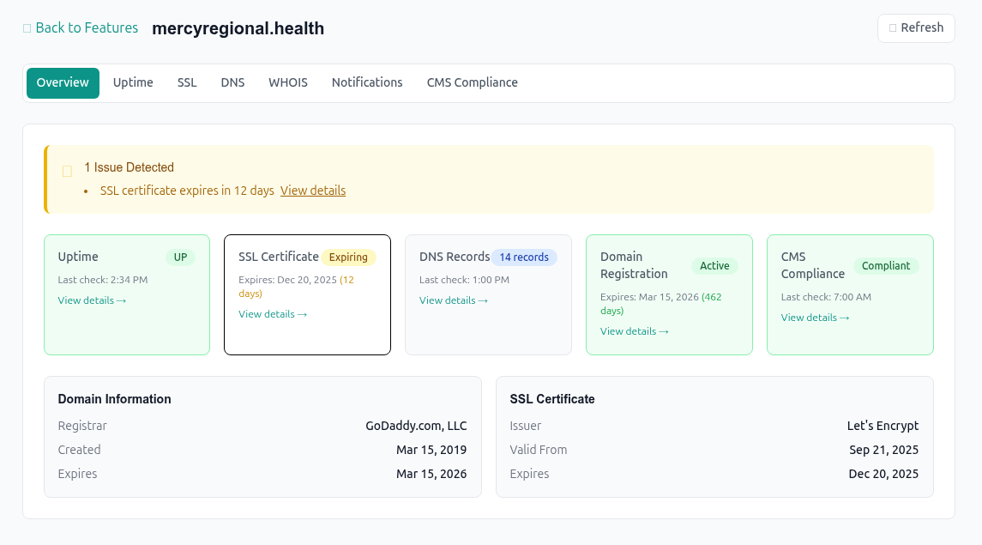Screen dimensions: 982x545
Task: Click the Expiring badge on SSL Certificate card
Action: click(349, 257)
